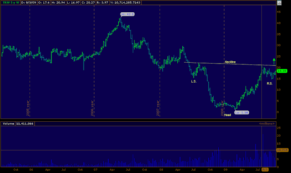
Task: Click the volume value 11,411,066
Action: click(25, 124)
